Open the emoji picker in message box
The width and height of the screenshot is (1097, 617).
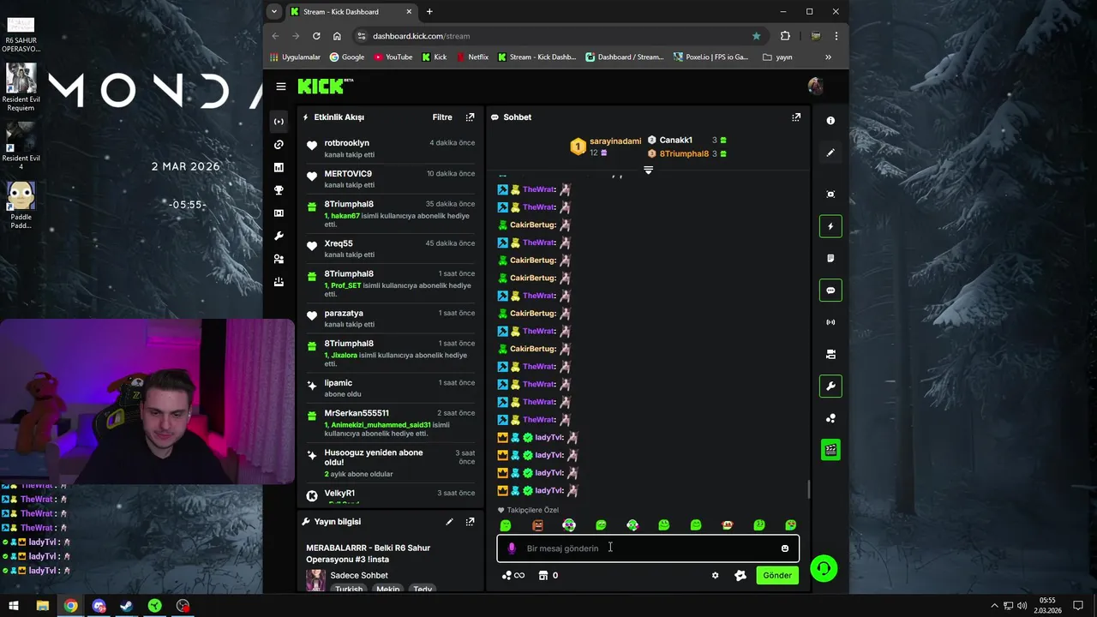click(785, 548)
